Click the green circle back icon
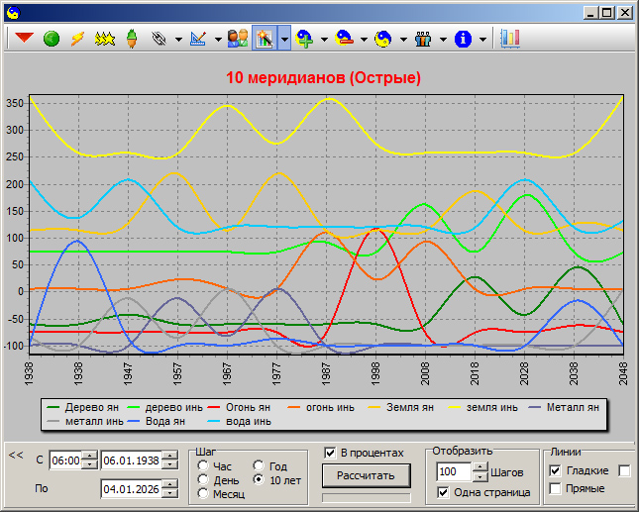 point(51,39)
